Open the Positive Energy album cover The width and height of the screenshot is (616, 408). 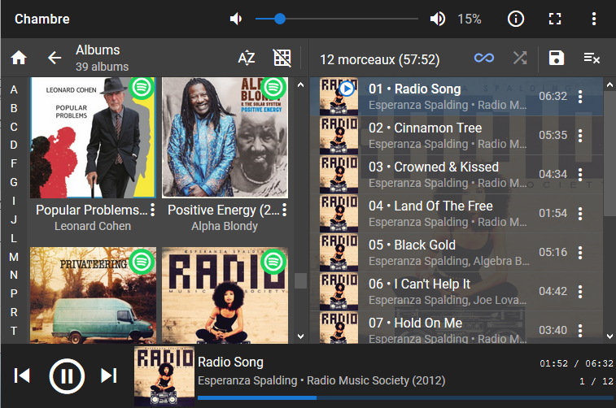225,137
